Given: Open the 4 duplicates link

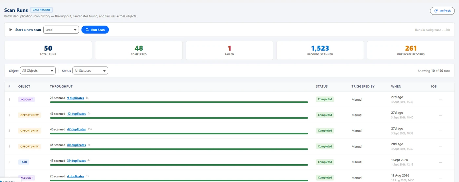Looking at the screenshot, I should point(75,176).
